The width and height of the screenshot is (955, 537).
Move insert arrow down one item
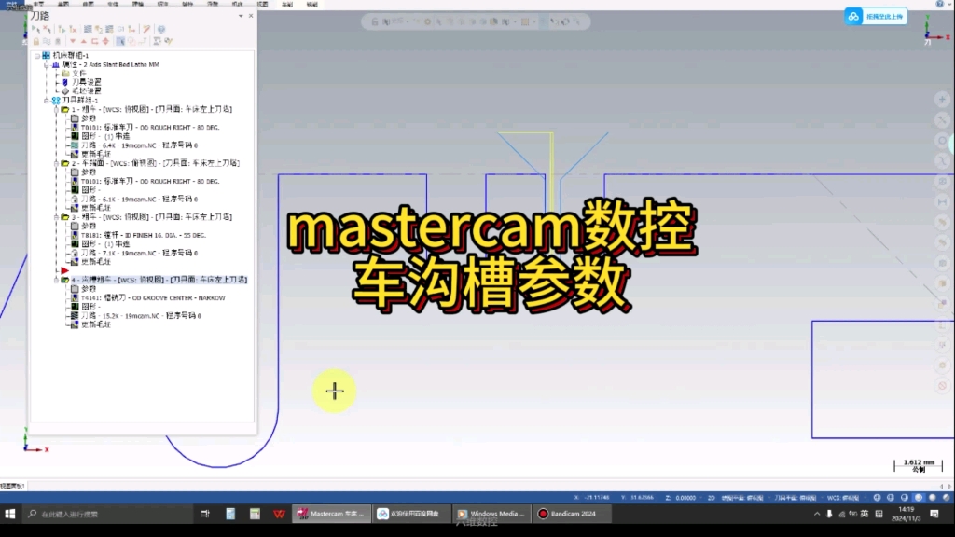coord(73,41)
